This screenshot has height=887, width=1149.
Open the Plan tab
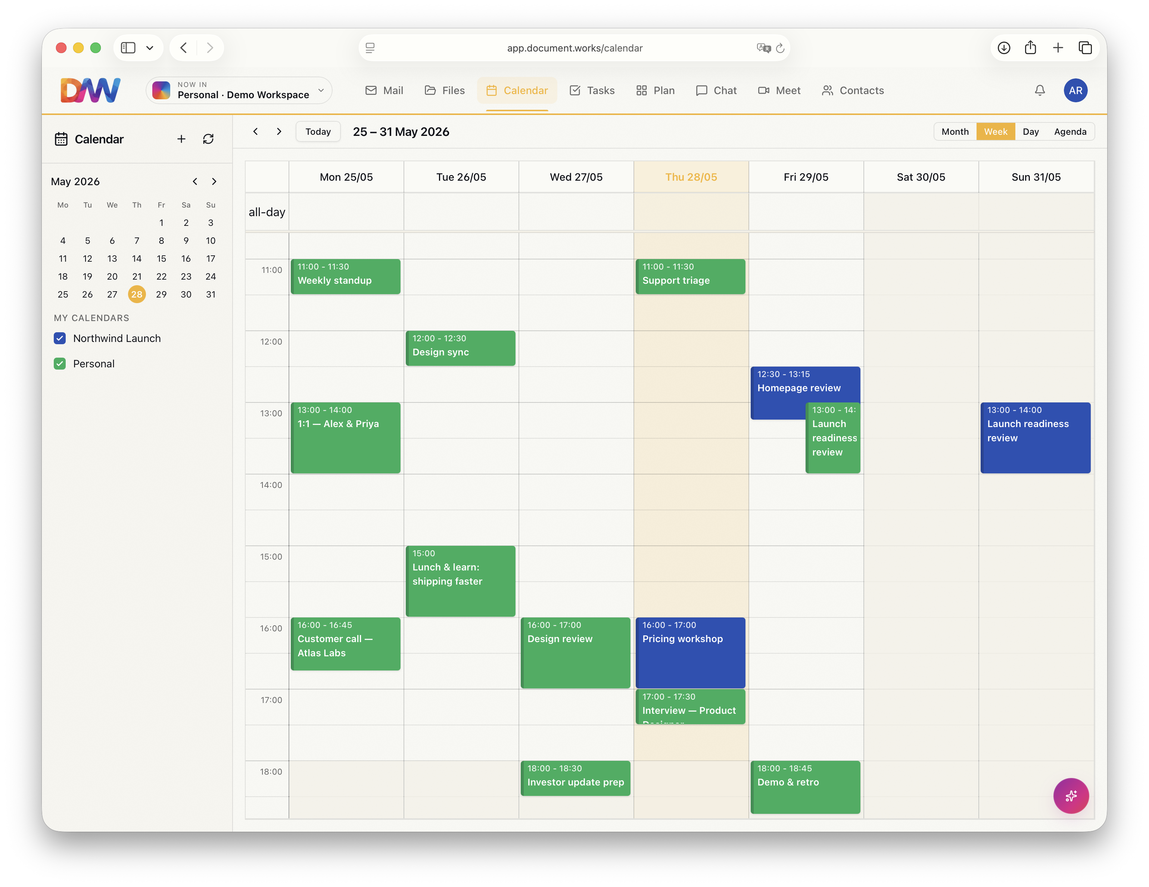[x=655, y=90]
